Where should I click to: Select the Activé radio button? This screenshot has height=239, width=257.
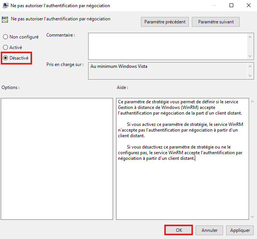pos(6,47)
